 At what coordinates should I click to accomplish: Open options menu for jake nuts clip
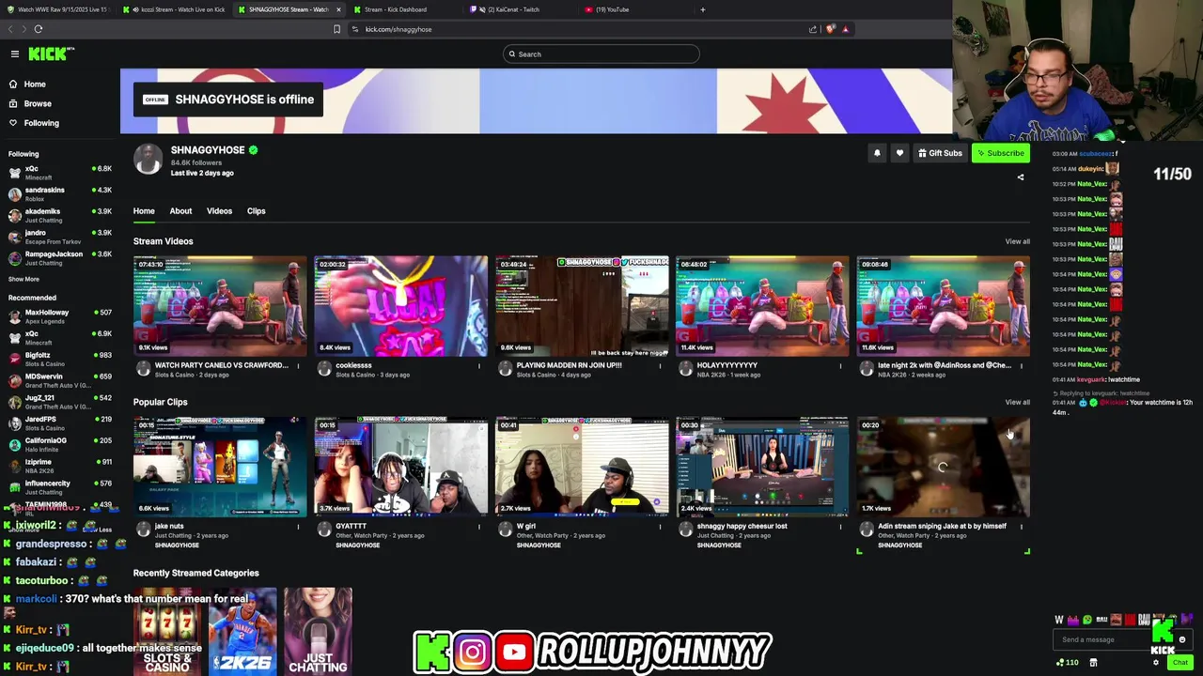(299, 527)
